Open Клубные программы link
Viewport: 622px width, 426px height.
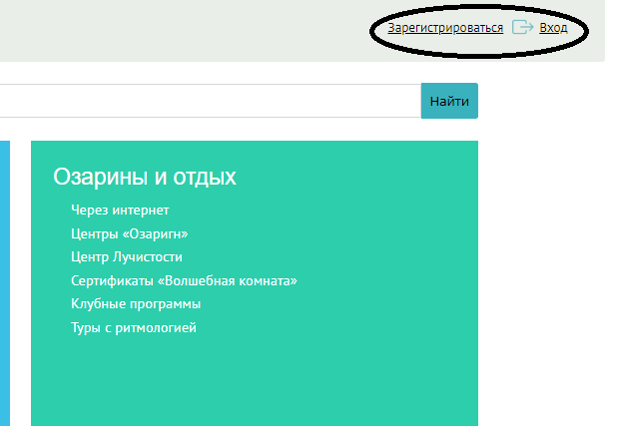tap(136, 304)
